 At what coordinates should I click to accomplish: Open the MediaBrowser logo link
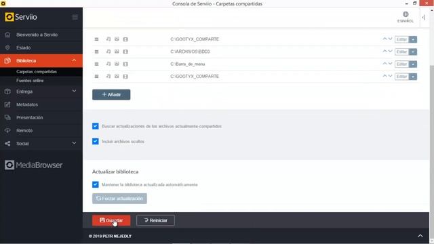coord(33,165)
